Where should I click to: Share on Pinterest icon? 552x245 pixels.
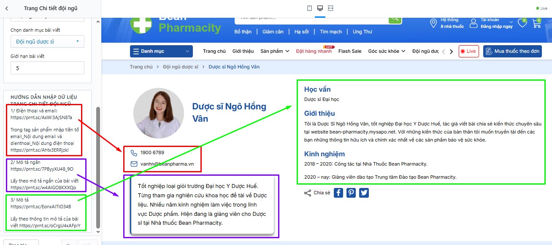[351, 193]
